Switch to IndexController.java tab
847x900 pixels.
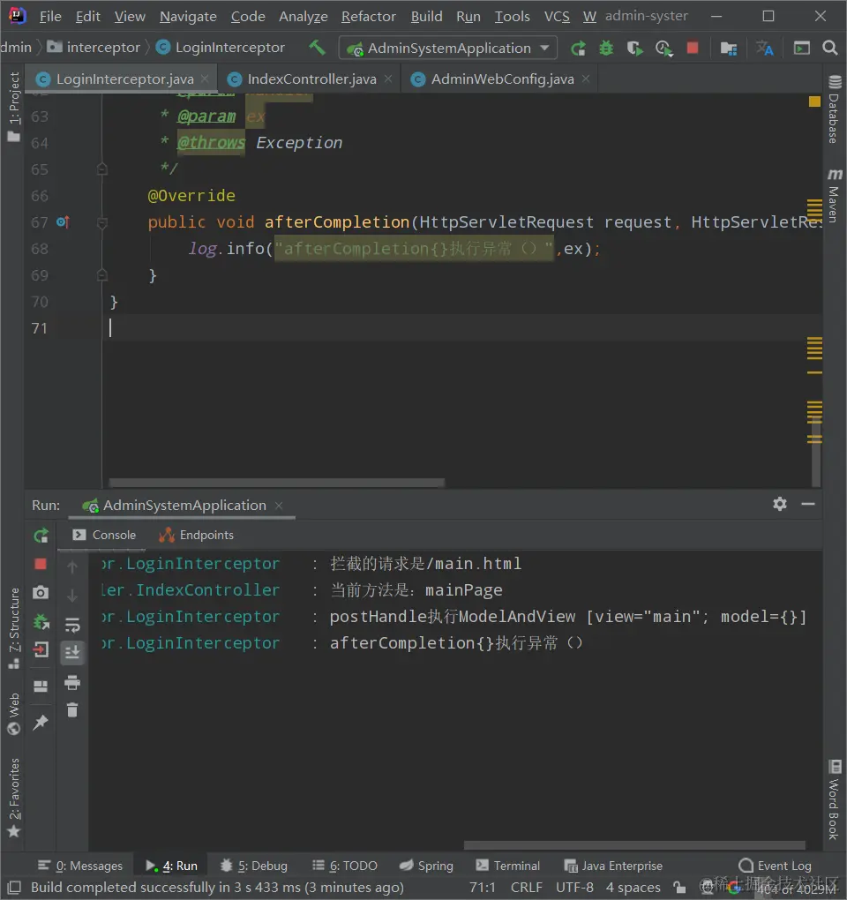pyautogui.click(x=311, y=79)
